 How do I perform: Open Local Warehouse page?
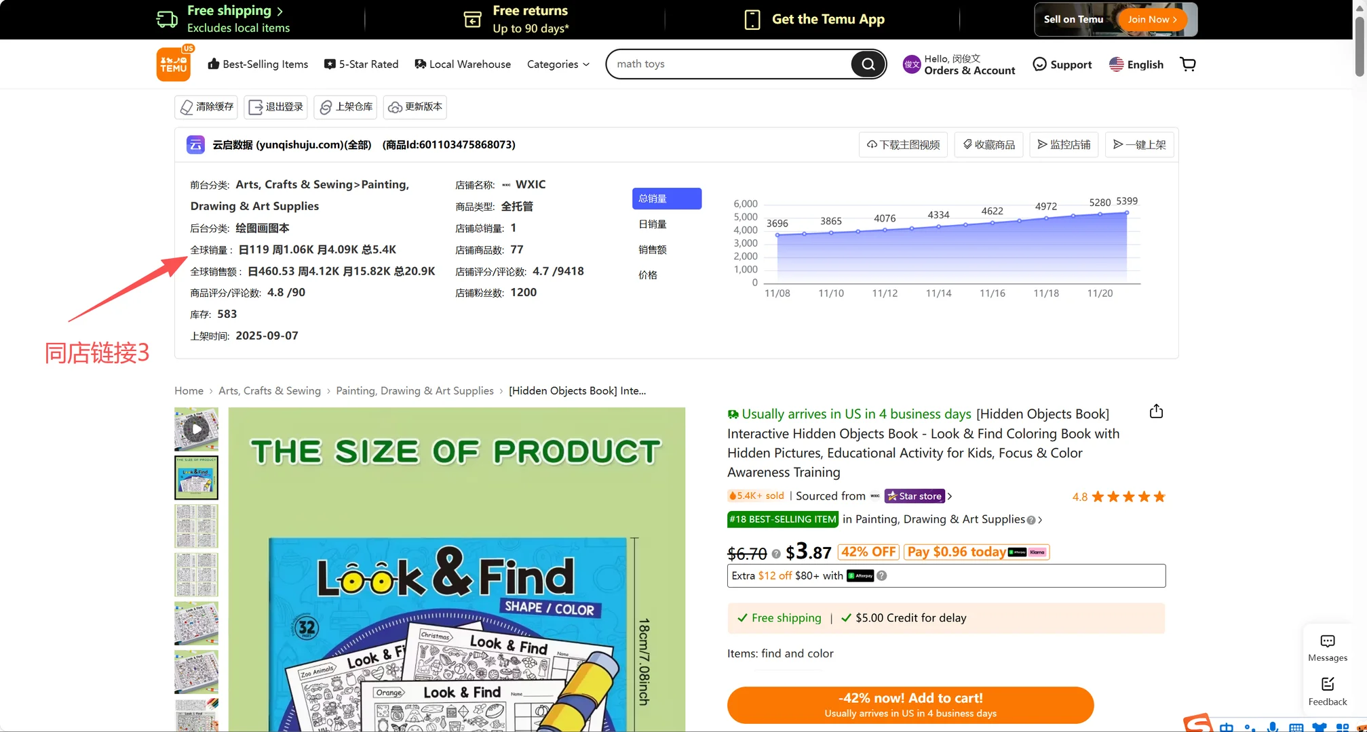[463, 64]
